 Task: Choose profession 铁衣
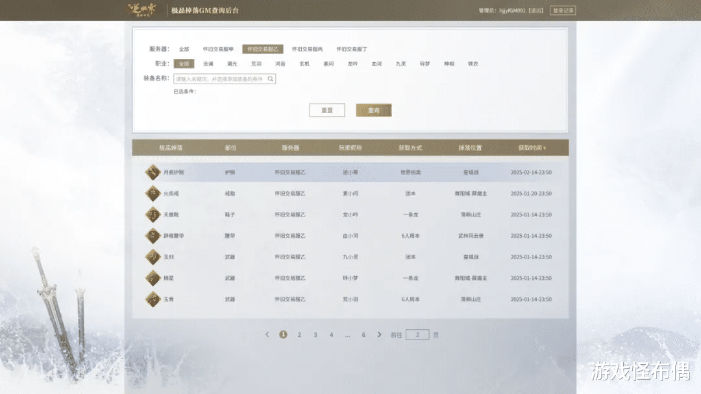pos(473,64)
